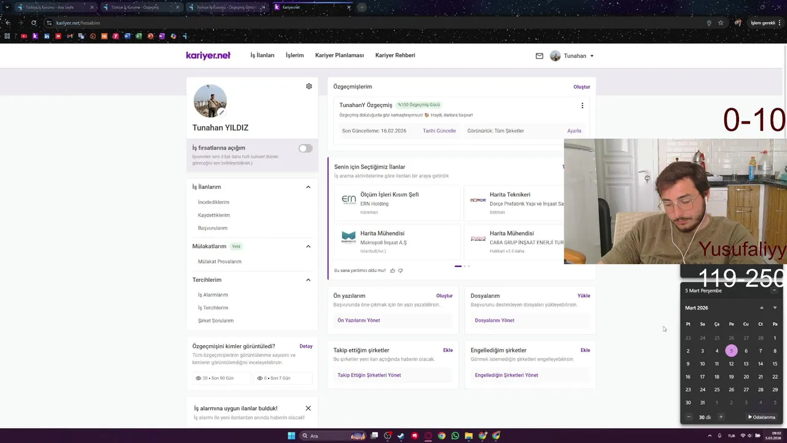
Task: Decrease focus duration with minus button
Action: pos(689,417)
